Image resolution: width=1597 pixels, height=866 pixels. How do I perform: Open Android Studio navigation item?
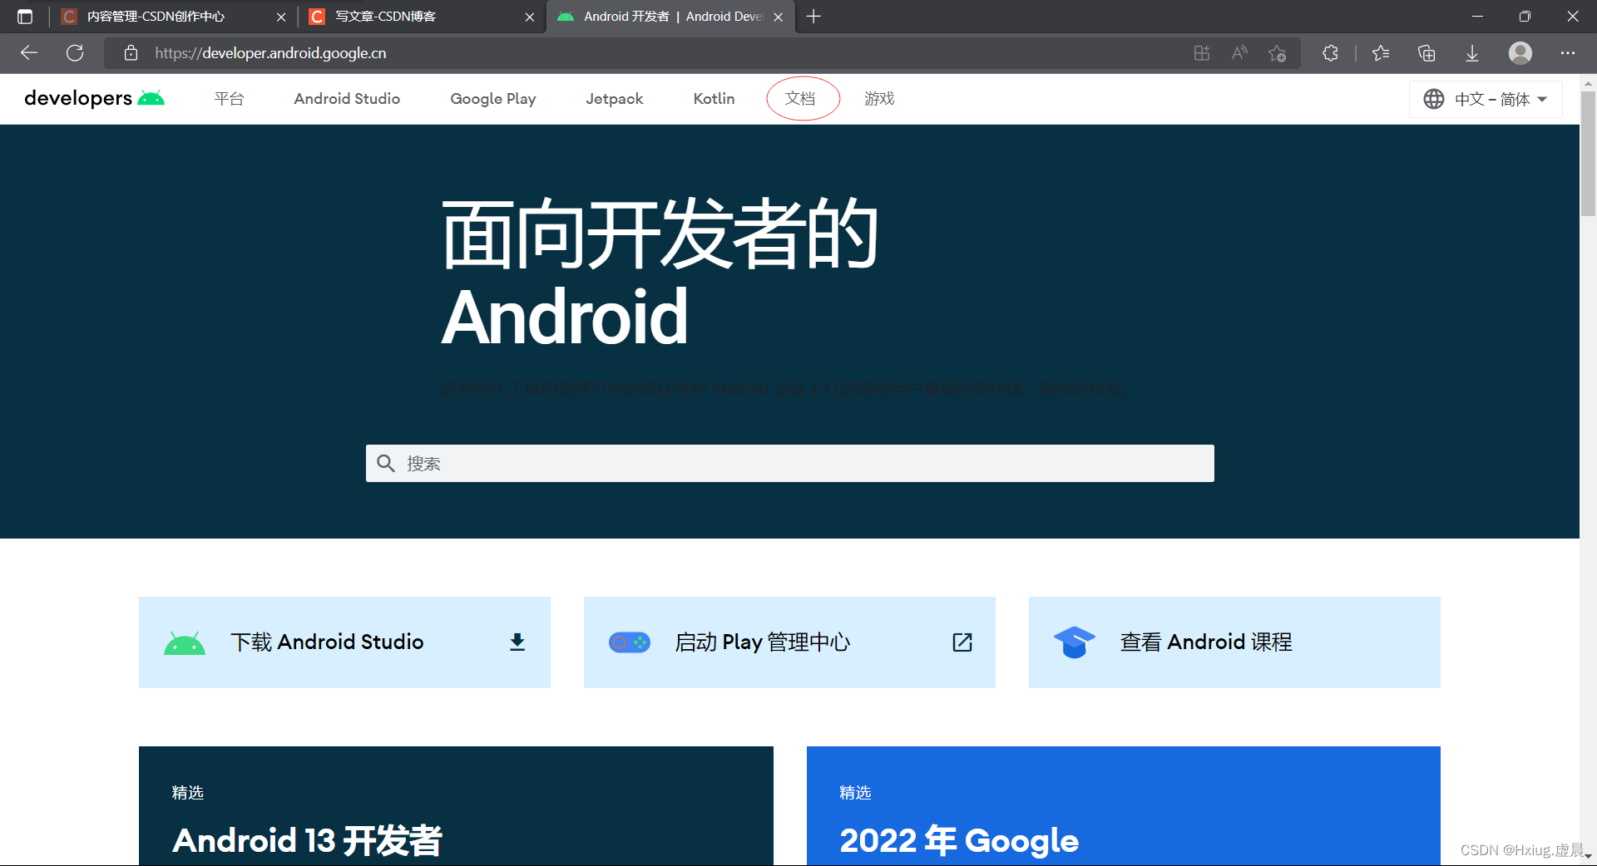pyautogui.click(x=347, y=99)
